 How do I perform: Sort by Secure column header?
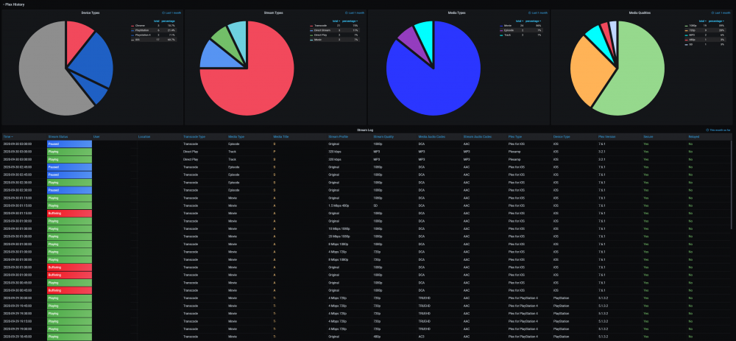tap(647, 137)
